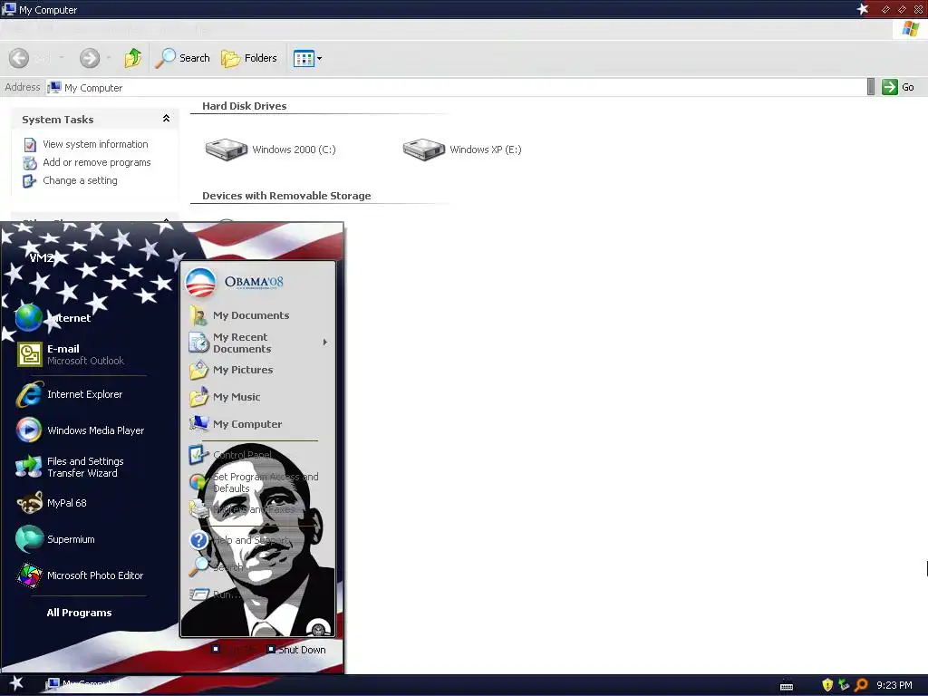Click the 9:23 PM clock
Screen dimensions: 928x696
(x=894, y=685)
